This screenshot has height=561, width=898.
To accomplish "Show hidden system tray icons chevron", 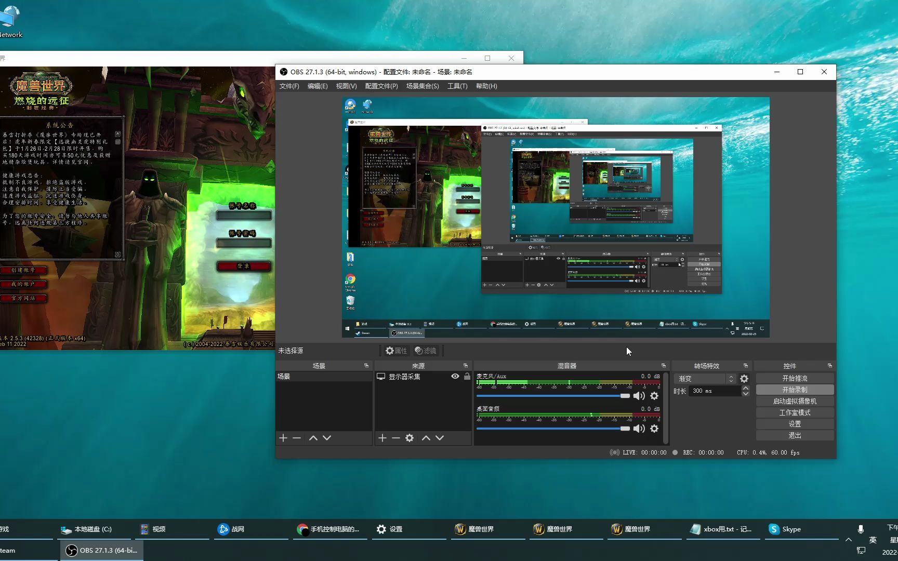I will pyautogui.click(x=849, y=540).
